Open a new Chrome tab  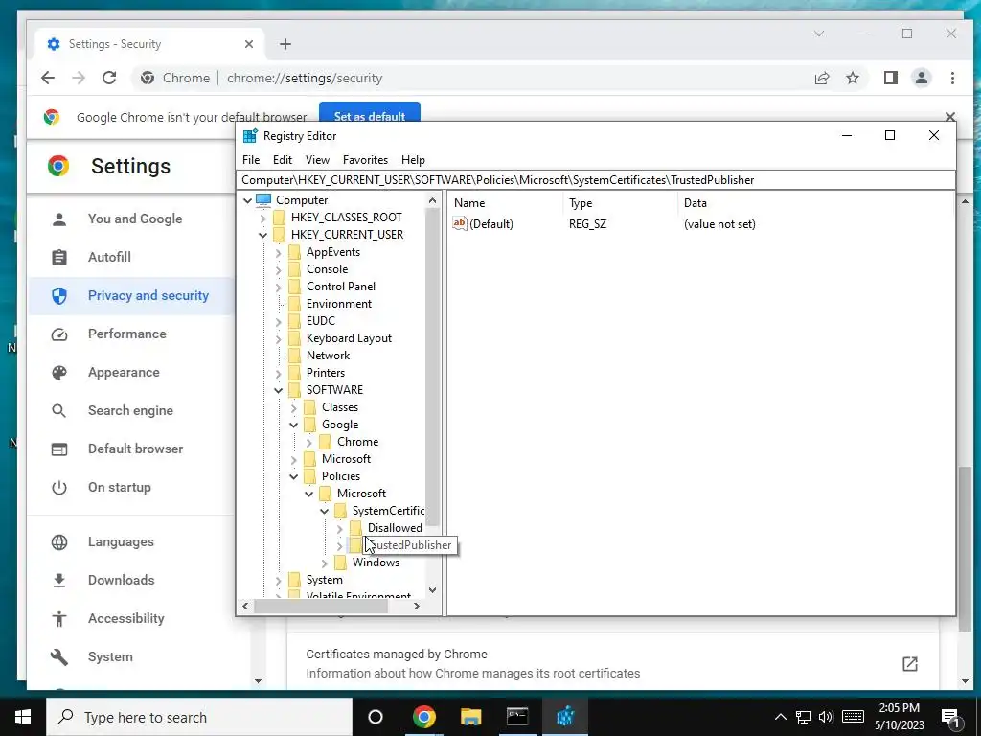(285, 44)
